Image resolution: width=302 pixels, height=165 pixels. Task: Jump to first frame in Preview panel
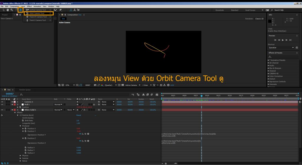tap(275, 40)
